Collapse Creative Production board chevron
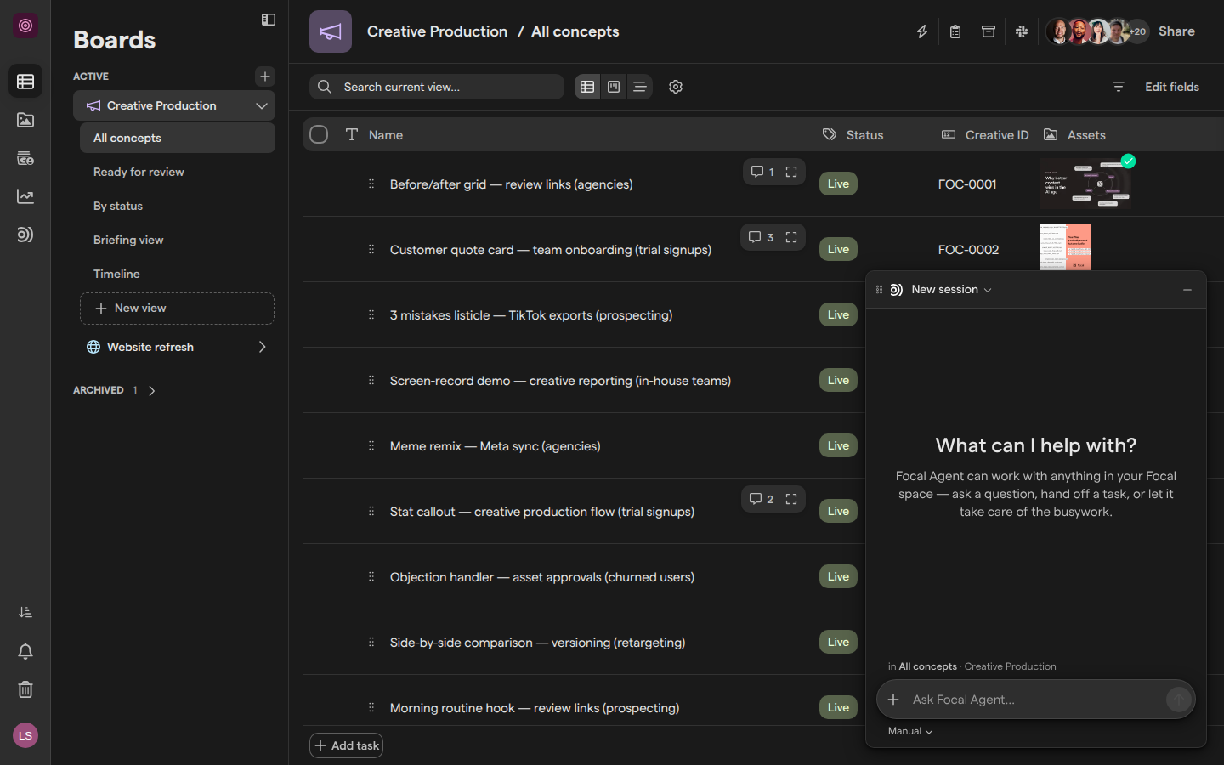1224x765 pixels. (262, 105)
